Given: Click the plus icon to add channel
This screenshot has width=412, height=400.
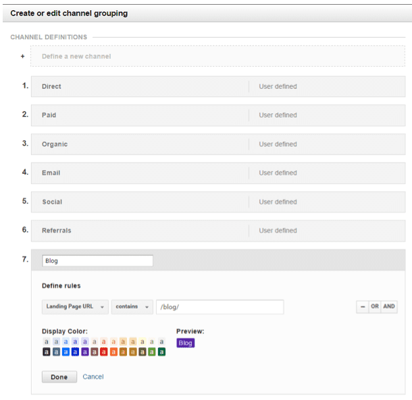Looking at the screenshot, I should [x=22, y=57].
